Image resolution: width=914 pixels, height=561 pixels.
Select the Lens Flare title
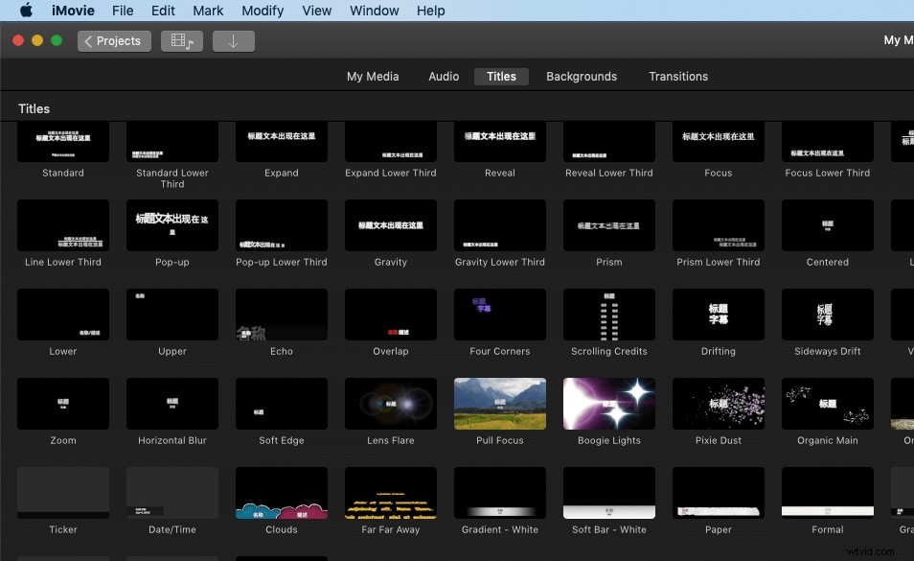click(390, 403)
